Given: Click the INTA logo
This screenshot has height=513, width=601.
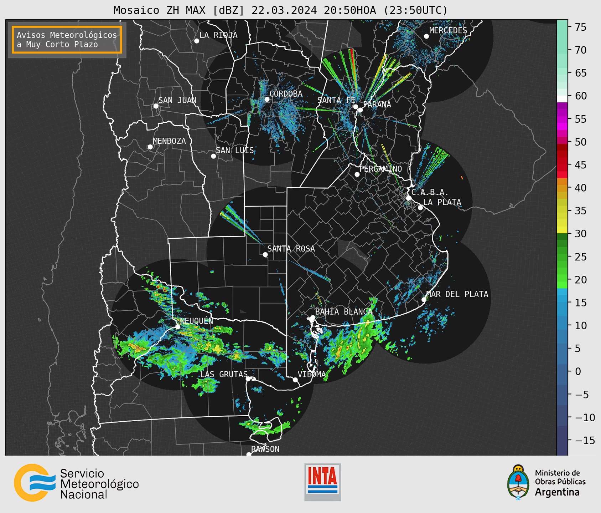Looking at the screenshot, I should click(322, 482).
